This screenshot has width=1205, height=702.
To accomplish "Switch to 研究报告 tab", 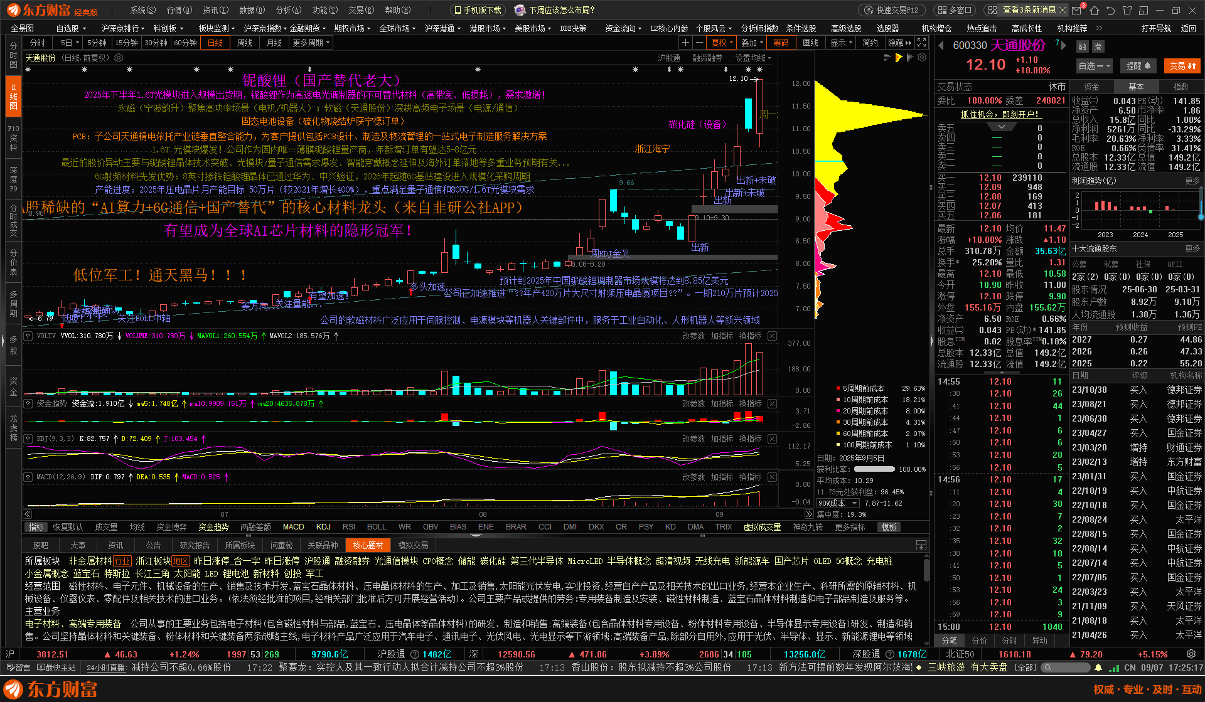I will (195, 545).
